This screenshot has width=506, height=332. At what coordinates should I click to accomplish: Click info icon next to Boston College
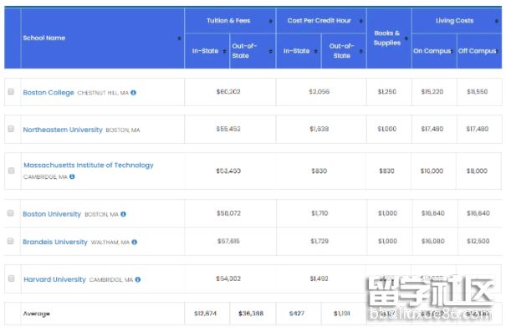point(133,93)
